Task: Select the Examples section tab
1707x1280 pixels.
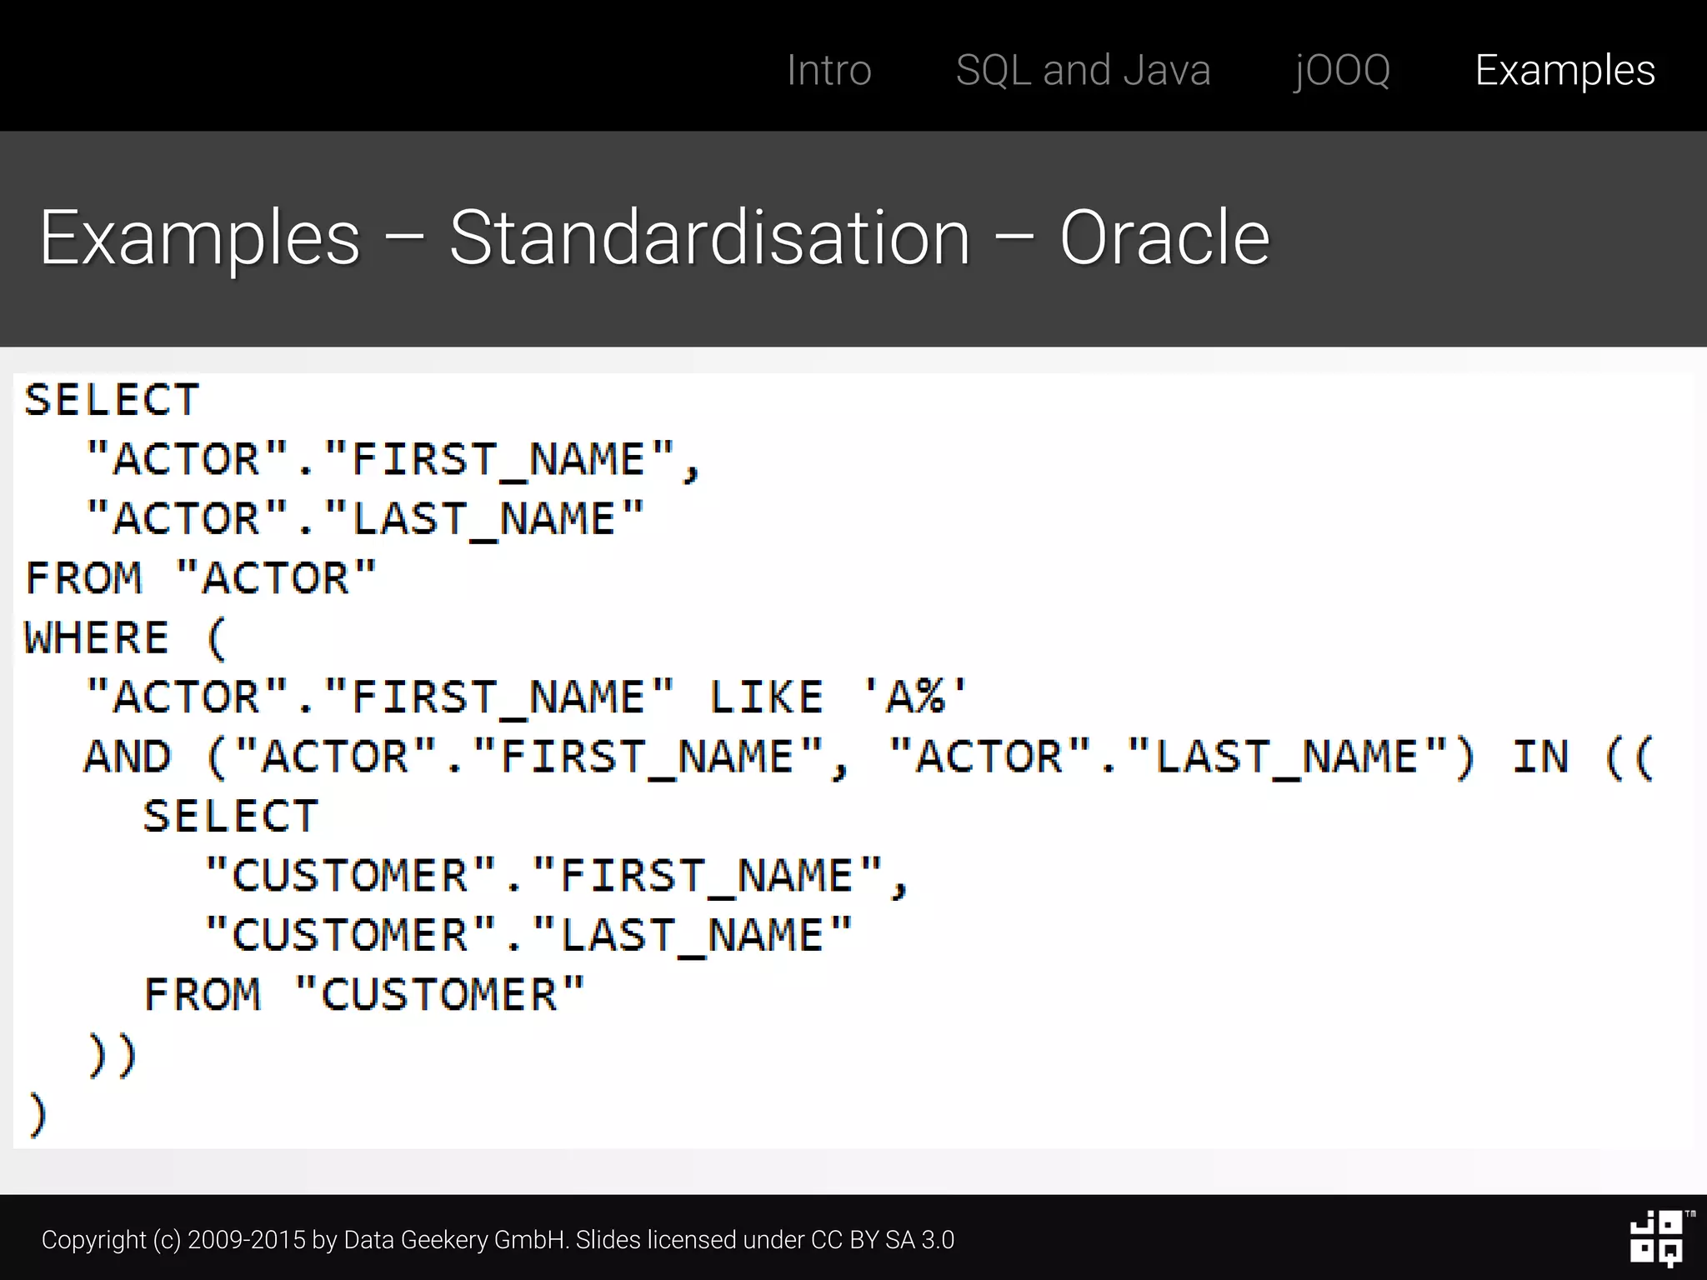Action: 1564,70
